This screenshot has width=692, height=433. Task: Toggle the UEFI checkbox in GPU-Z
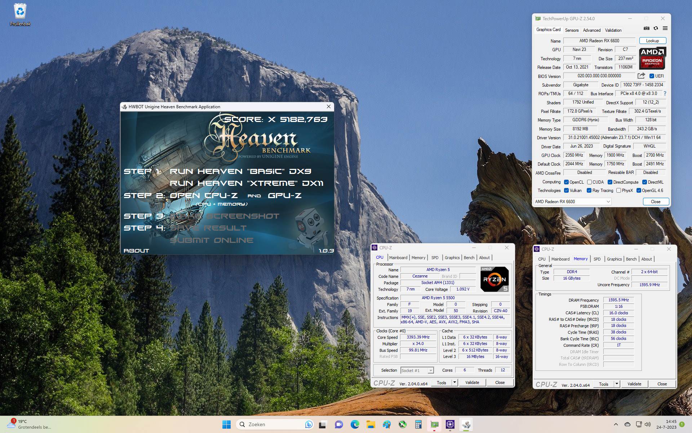pyautogui.click(x=652, y=76)
